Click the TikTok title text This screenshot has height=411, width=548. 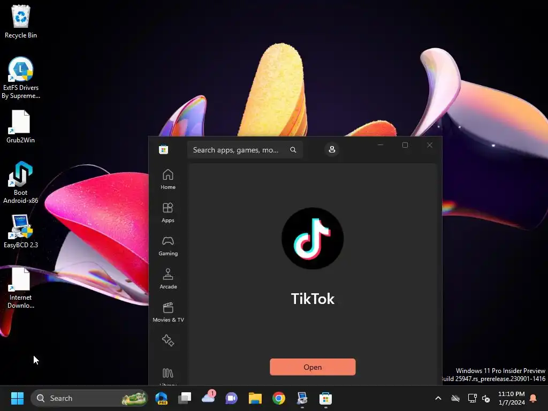(x=313, y=299)
